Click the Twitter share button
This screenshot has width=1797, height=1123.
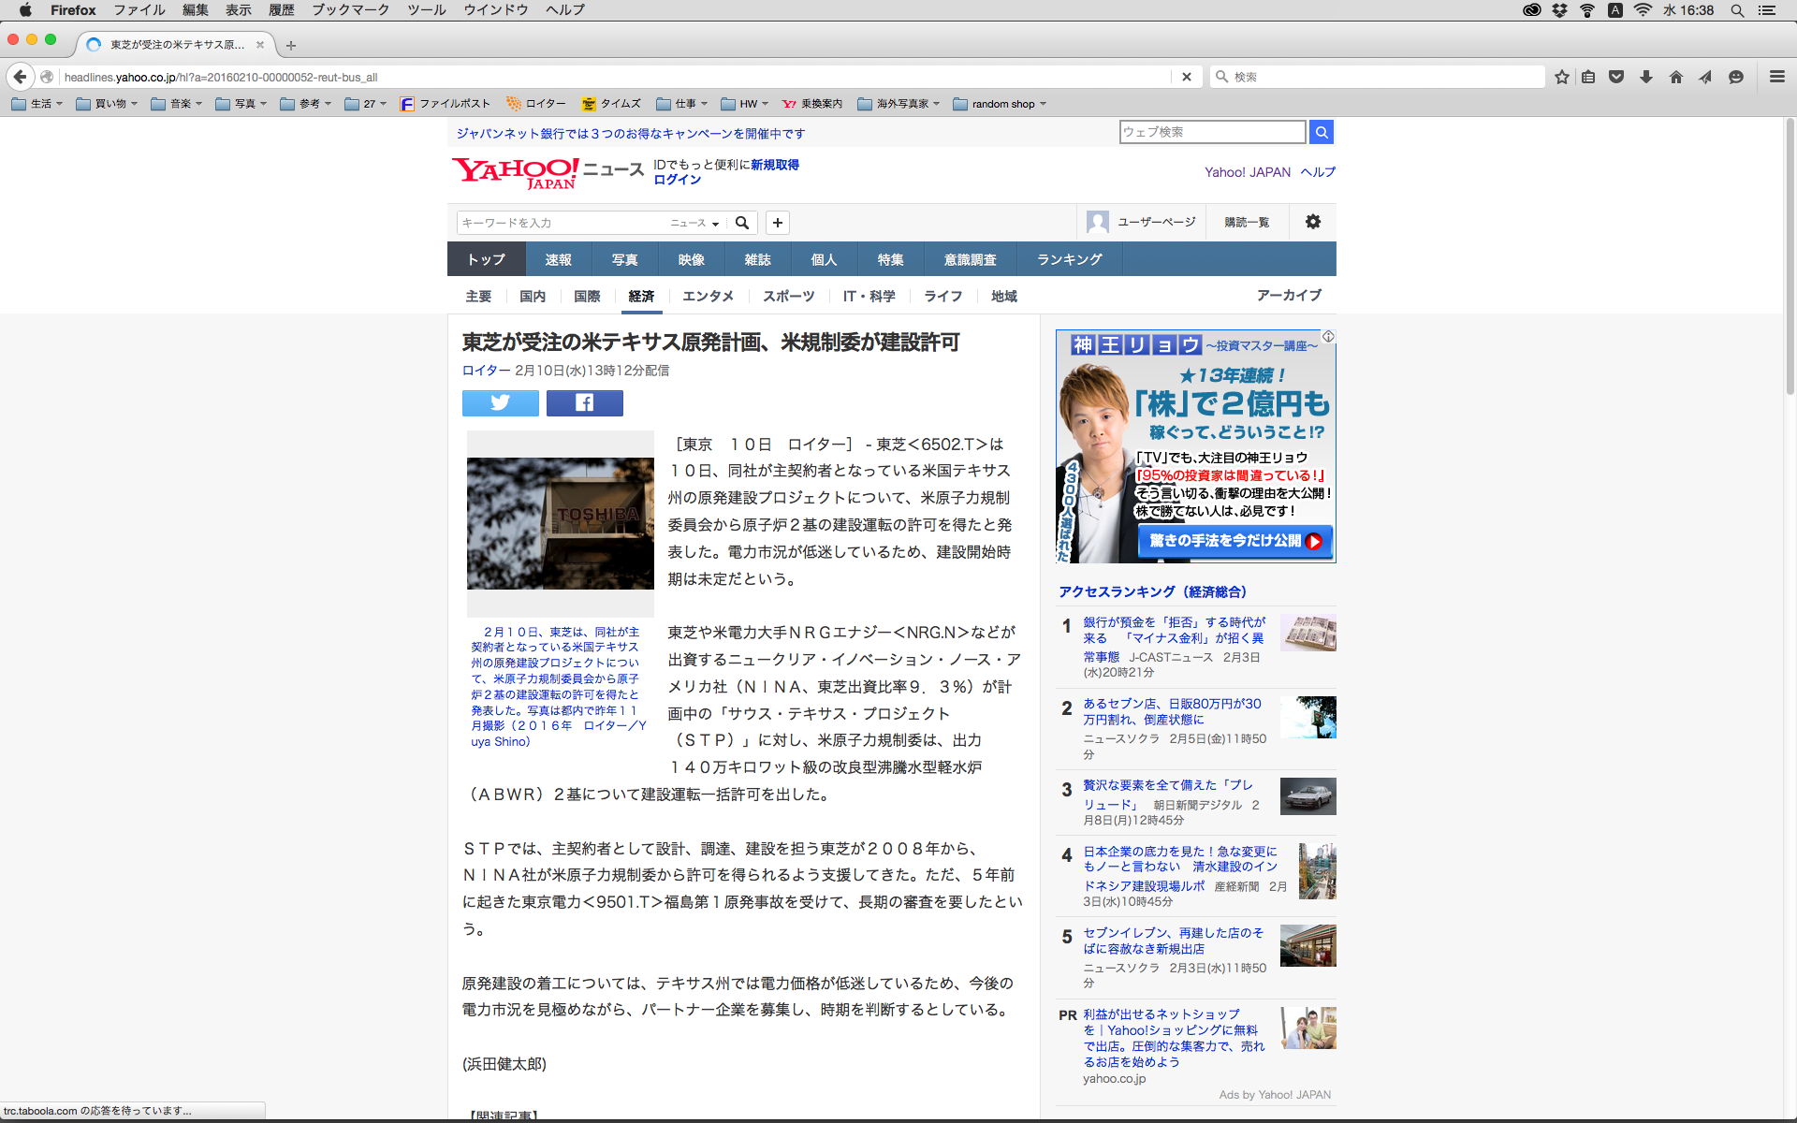pyautogui.click(x=500, y=403)
